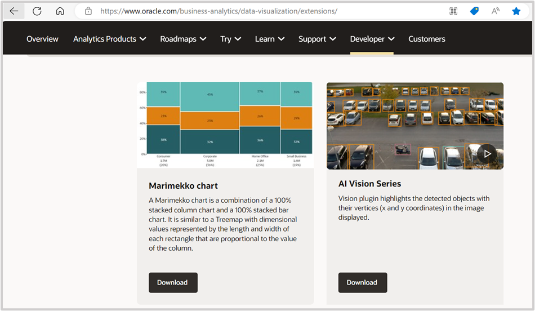
Task: Click the Marimekko chart description paragraph
Action: click(x=223, y=224)
